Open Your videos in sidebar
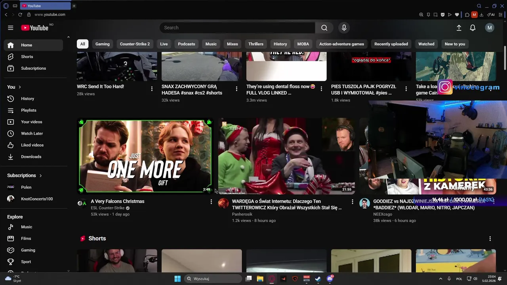 [33, 122]
